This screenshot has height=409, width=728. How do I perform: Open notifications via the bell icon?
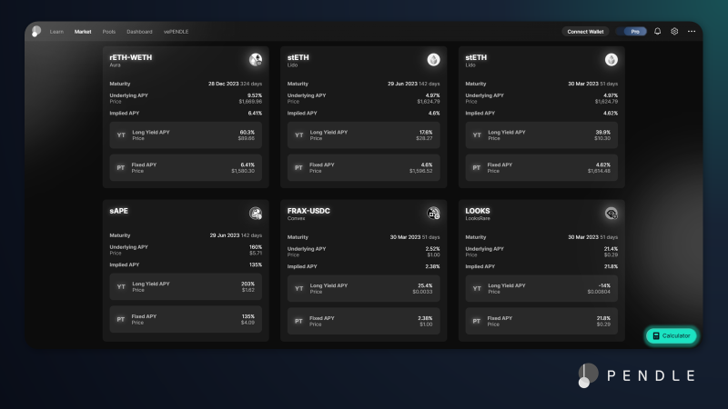coord(658,31)
